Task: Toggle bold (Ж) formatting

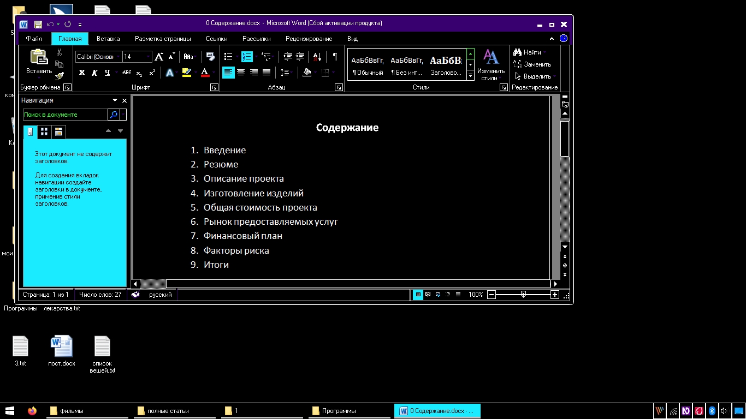Action: click(82, 73)
